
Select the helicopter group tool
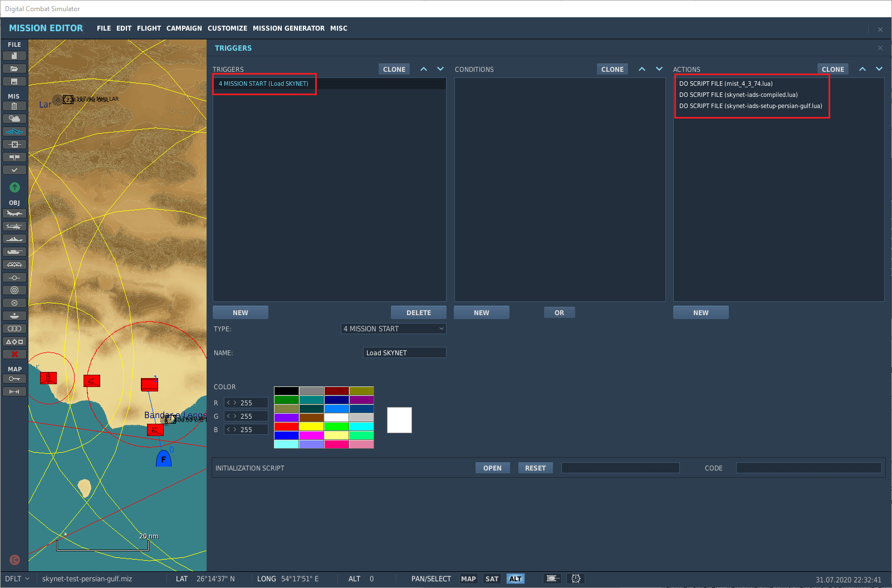click(x=14, y=226)
